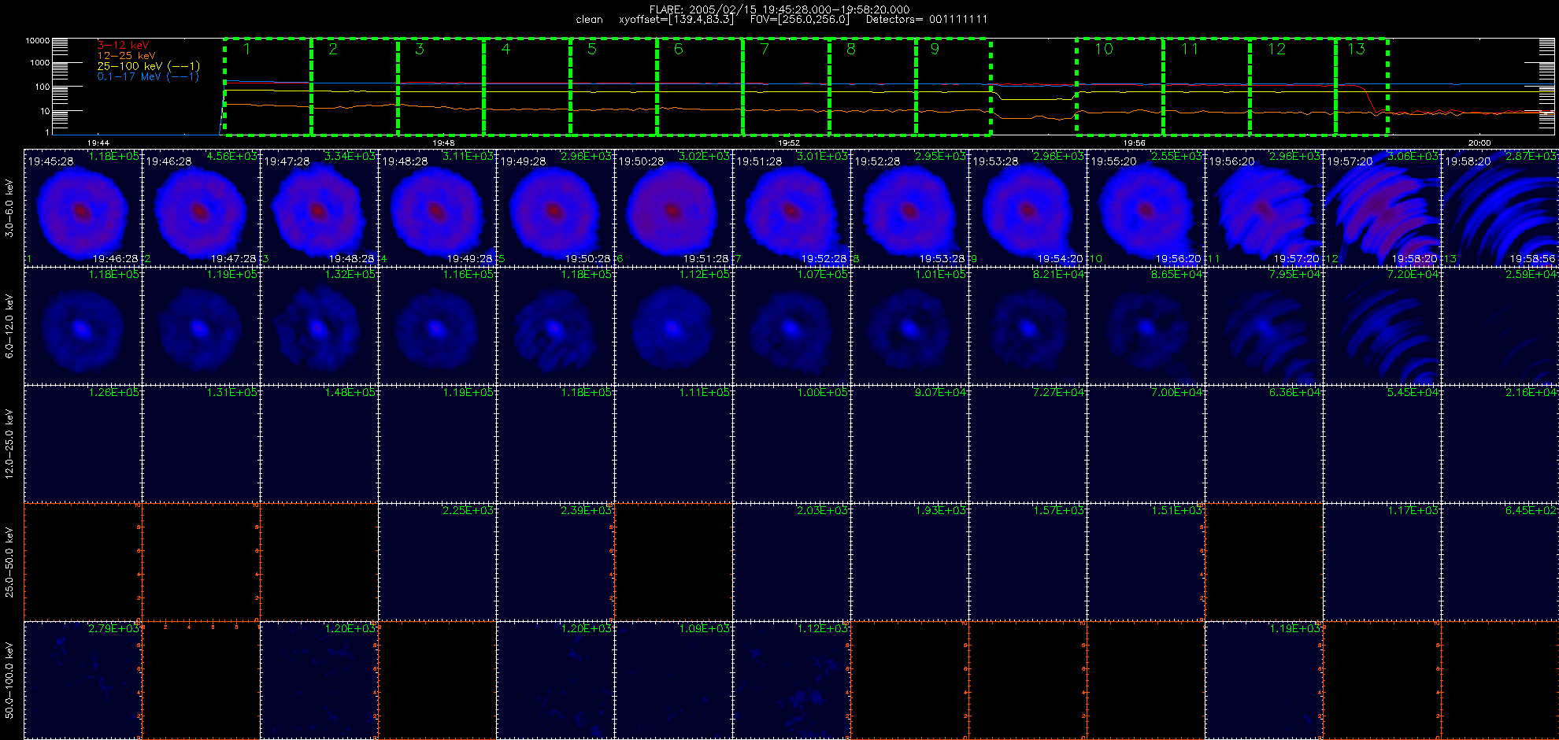Open the 6.0-12.0 keV image labeled 1.07E+05

791,326
